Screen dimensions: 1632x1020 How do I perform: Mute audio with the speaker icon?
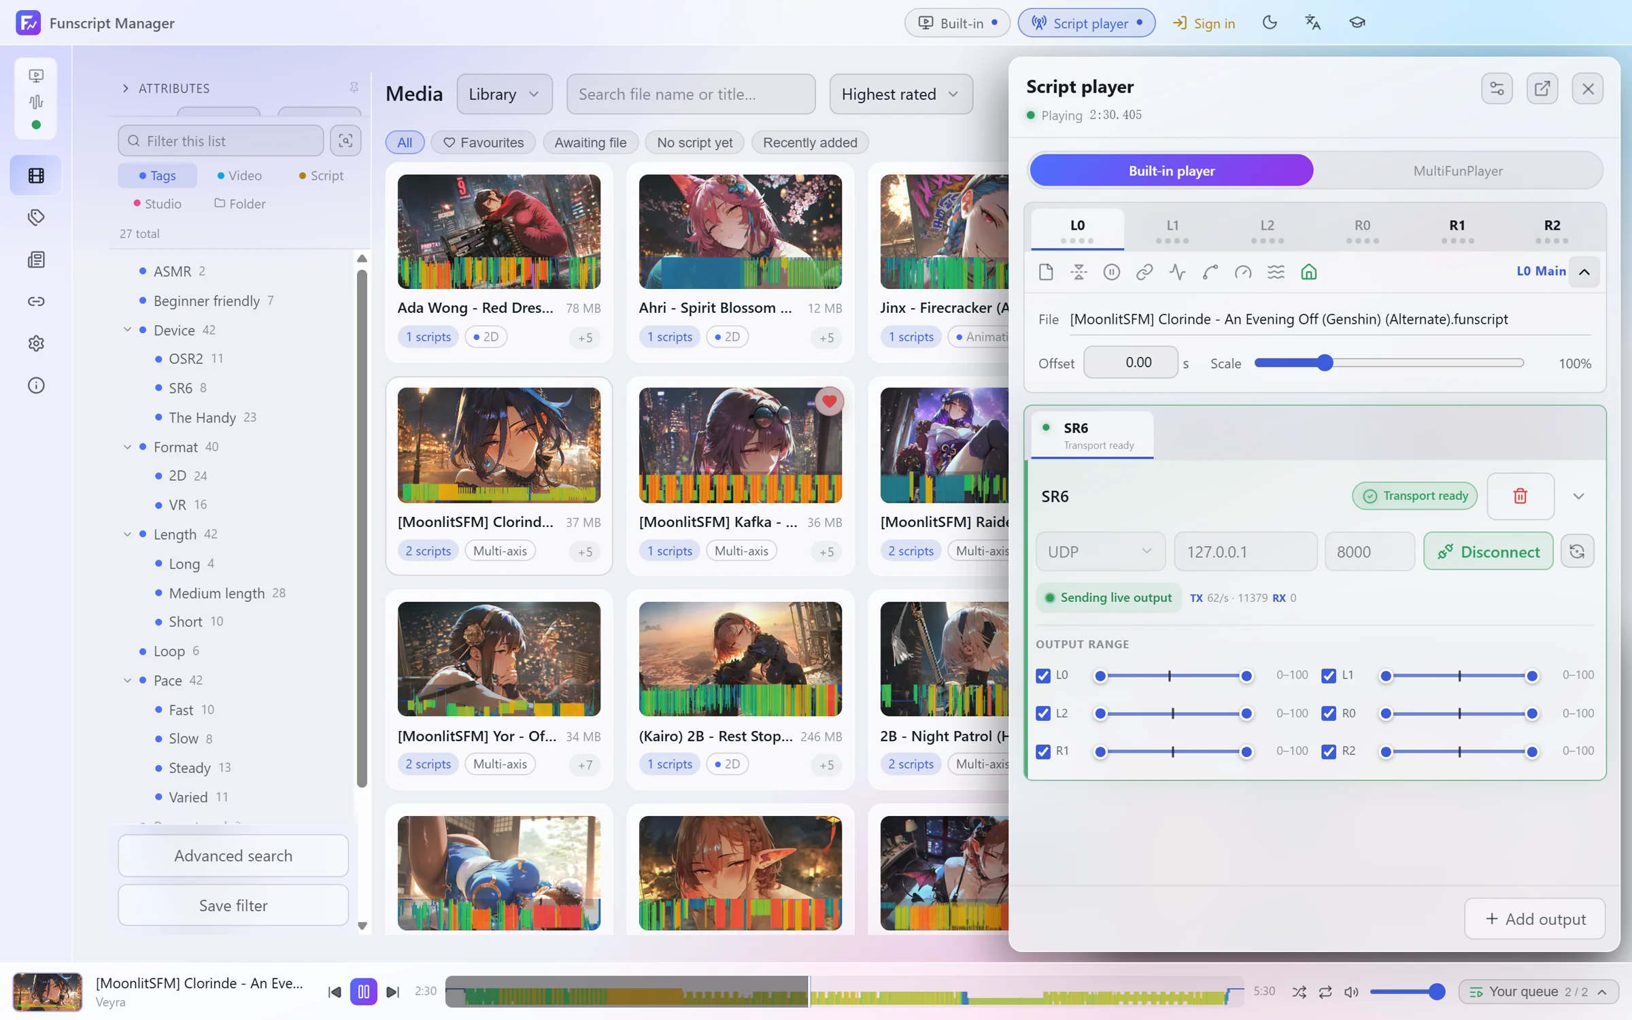click(1351, 992)
